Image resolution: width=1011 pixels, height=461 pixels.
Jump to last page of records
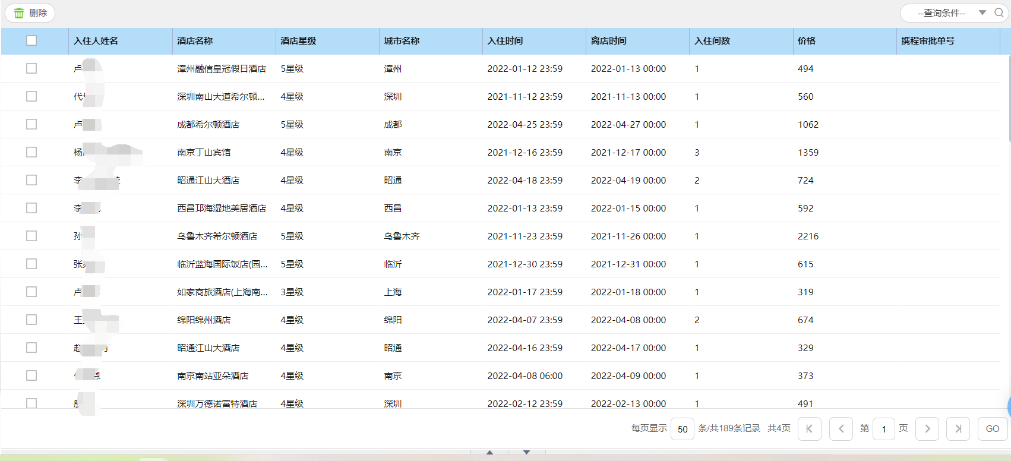click(x=958, y=428)
